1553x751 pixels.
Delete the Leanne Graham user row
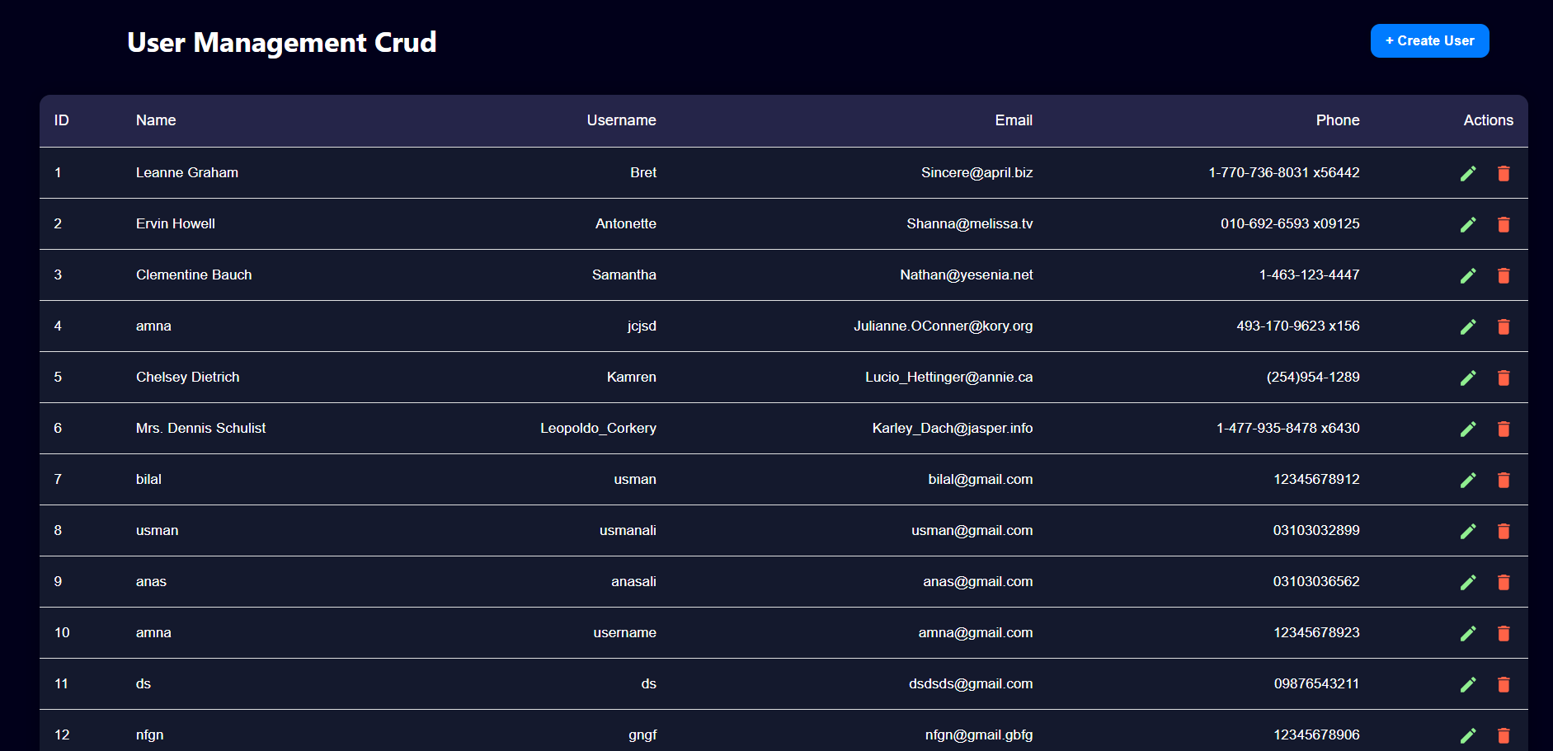coord(1504,173)
